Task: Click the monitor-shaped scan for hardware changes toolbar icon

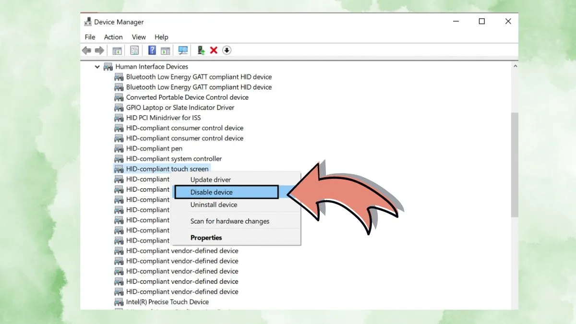Action: coord(183,50)
